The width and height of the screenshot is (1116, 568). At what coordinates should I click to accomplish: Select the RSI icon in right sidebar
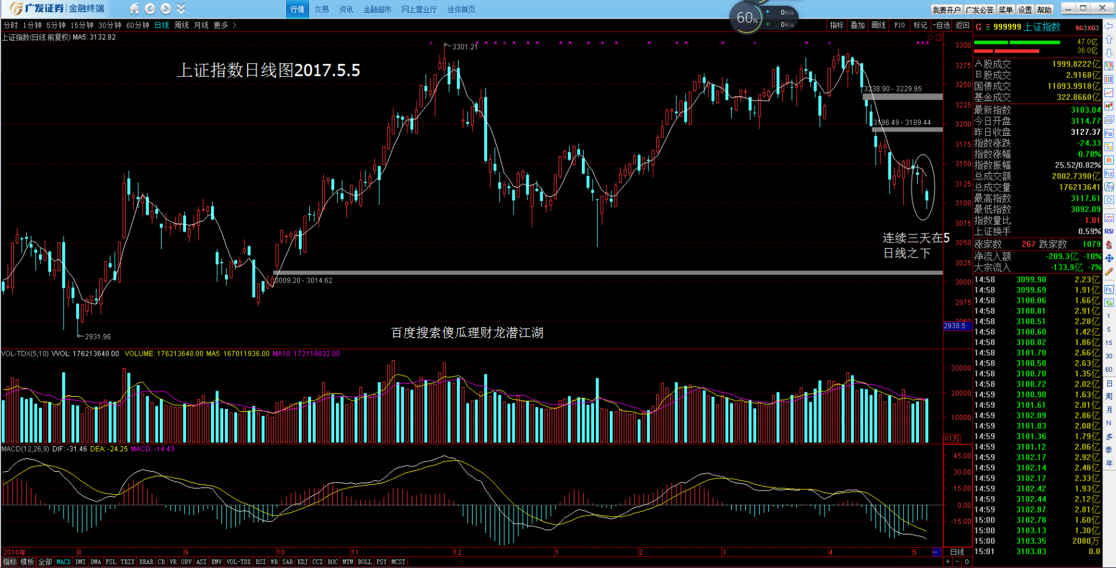tap(1109, 231)
